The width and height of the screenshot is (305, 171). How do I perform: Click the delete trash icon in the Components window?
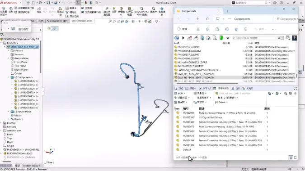tap(246, 29)
